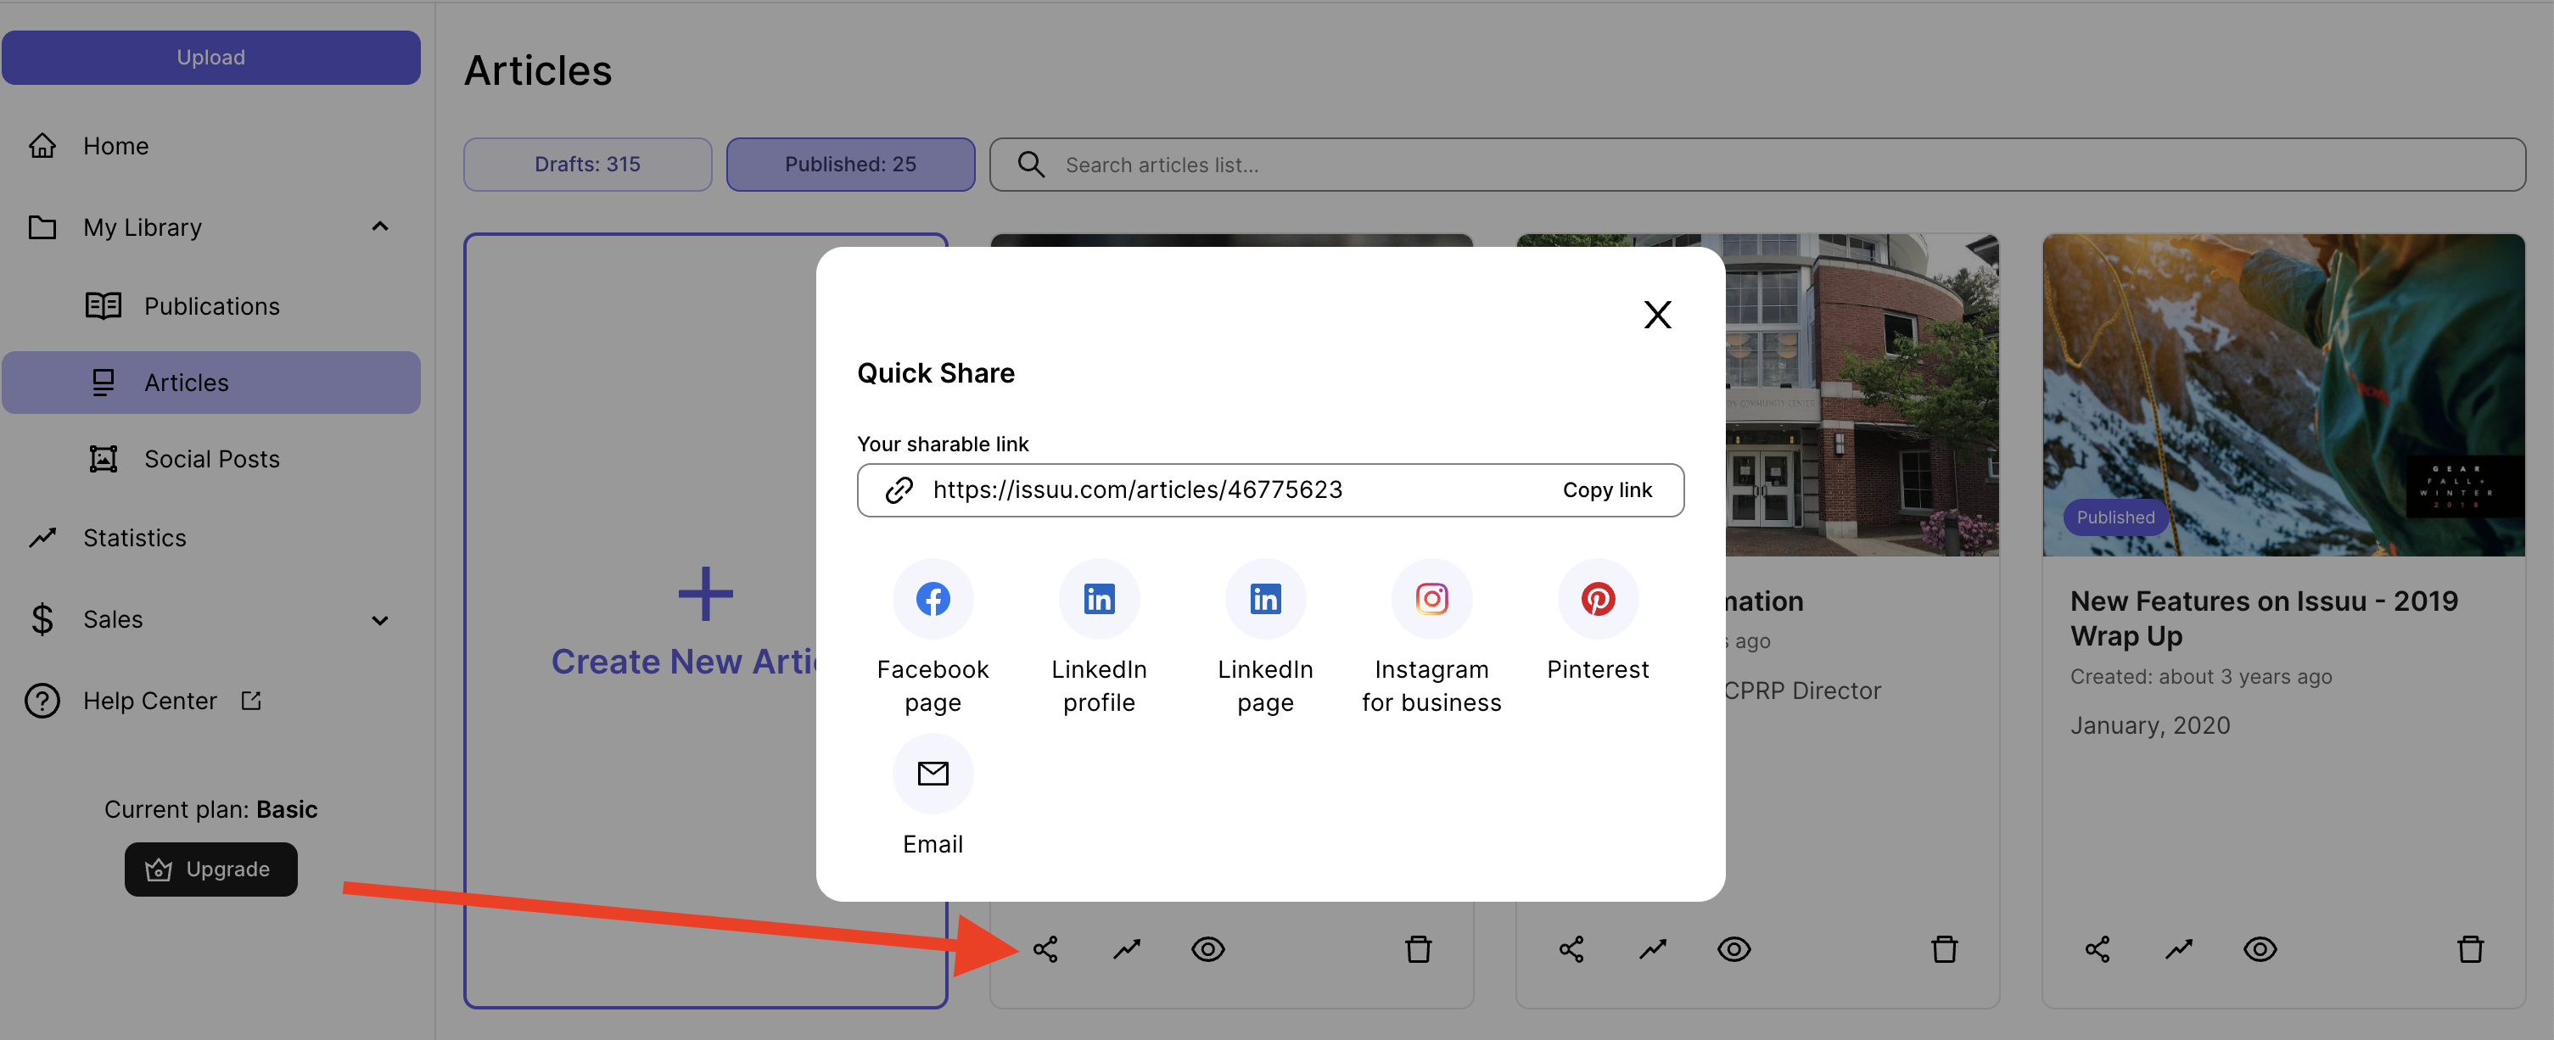The height and width of the screenshot is (1040, 2554).
Task: Click the share icon of first article card
Action: [x=1045, y=948]
